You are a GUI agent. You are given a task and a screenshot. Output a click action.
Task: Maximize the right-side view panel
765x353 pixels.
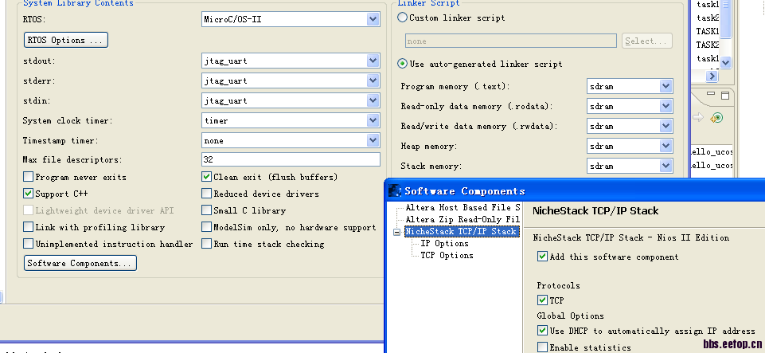click(x=725, y=95)
